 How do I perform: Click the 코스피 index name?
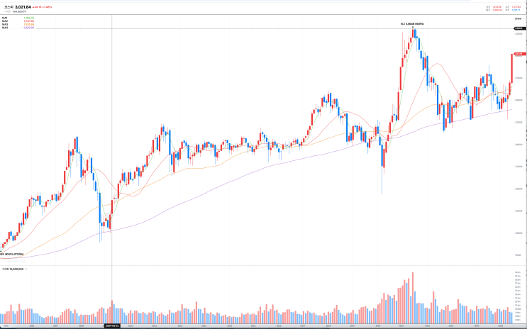click(x=9, y=8)
